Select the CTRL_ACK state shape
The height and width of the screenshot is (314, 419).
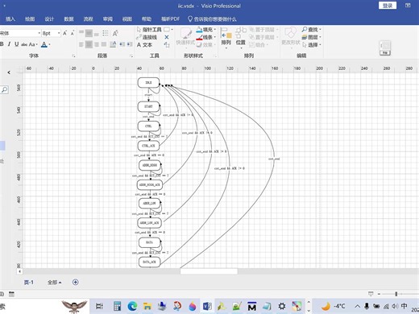(148, 146)
